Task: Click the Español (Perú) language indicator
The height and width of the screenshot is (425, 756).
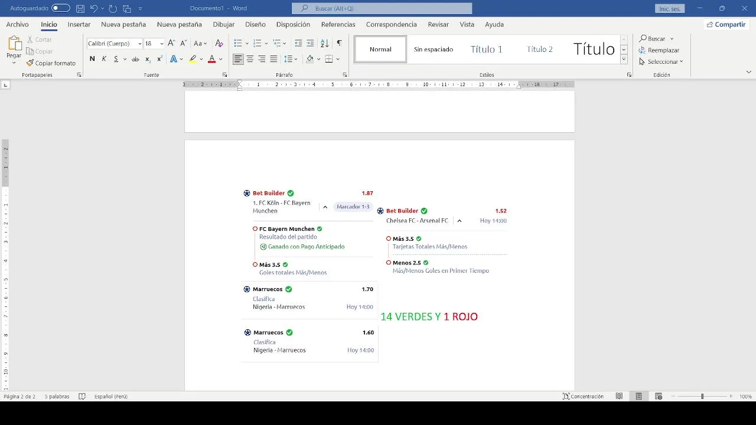Action: pyautogui.click(x=111, y=397)
